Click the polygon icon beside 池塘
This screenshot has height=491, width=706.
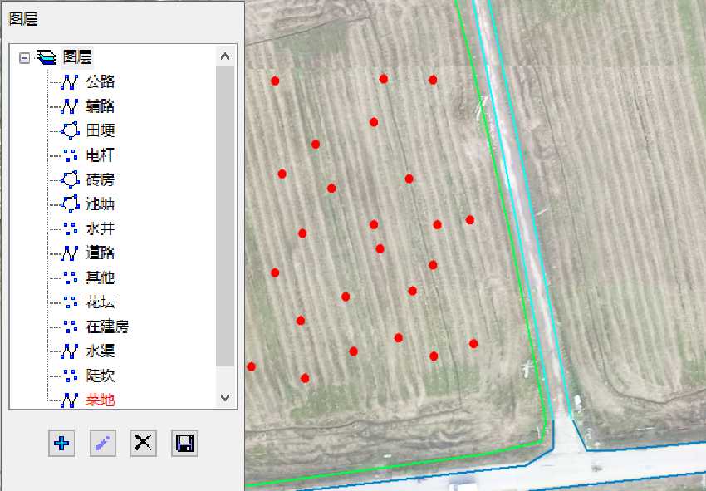70,204
